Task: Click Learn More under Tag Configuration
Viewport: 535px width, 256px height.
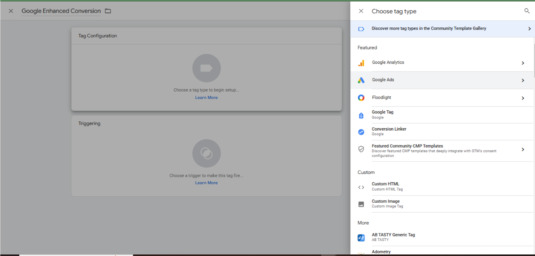Action: click(x=206, y=97)
